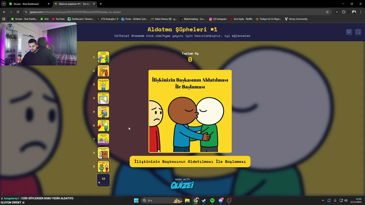The image size is (365, 205).
Task: Select thumbnail ranked number 2
Action: tap(104, 71)
